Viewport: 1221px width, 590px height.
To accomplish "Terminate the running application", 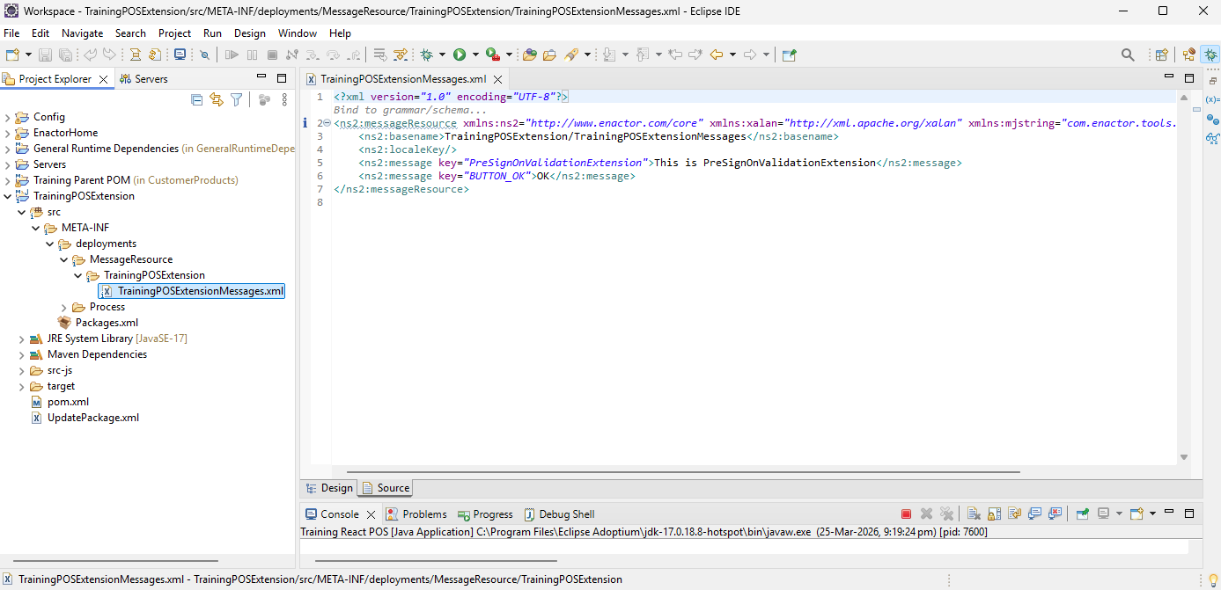I will [x=906, y=514].
